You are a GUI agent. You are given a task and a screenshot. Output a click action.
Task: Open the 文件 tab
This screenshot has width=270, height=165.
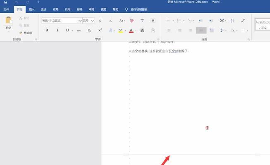(6, 9)
